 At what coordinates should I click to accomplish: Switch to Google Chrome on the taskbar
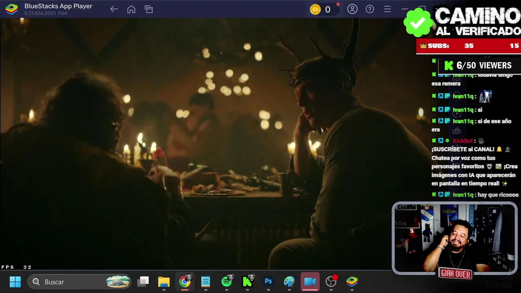[185, 282]
